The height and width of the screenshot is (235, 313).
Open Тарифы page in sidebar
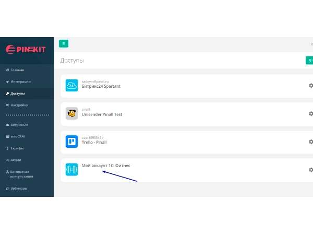(17, 148)
